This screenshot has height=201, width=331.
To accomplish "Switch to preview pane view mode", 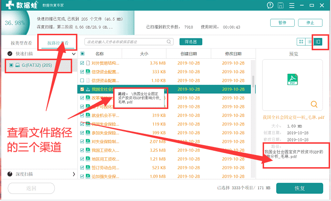I will (318, 42).
